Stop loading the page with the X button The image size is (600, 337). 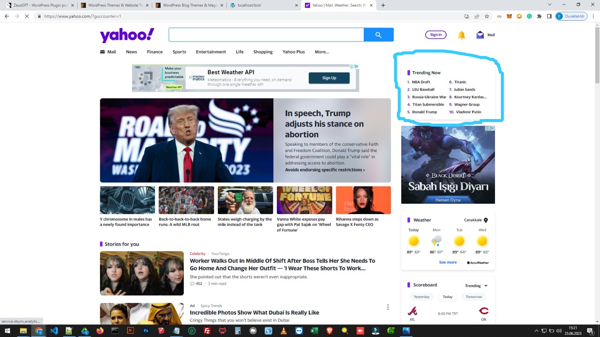(27, 16)
